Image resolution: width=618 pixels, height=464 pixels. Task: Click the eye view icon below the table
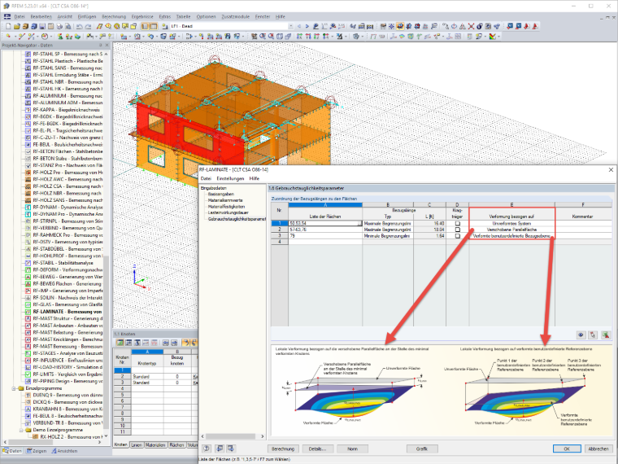point(581,335)
